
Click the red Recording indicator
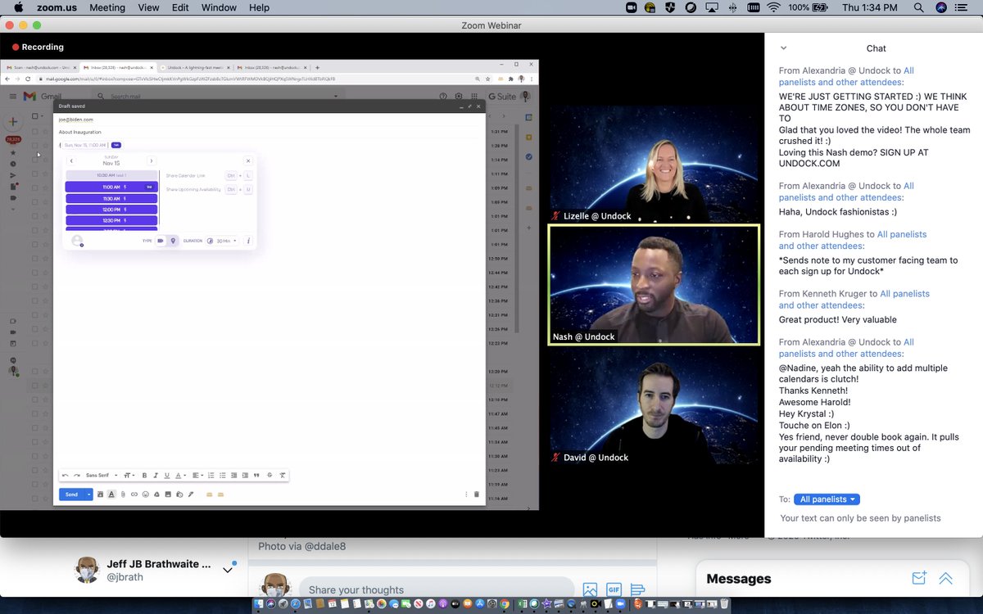coord(38,47)
